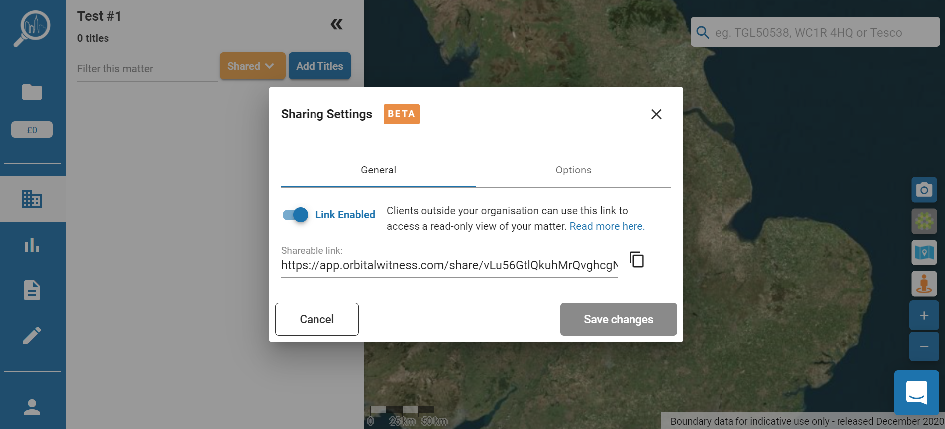Screen dimensions: 945x429
Task: Select the pencil edit icon in sidebar
Action: pos(32,336)
